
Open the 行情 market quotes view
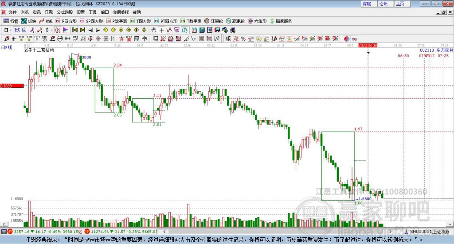(11, 21)
